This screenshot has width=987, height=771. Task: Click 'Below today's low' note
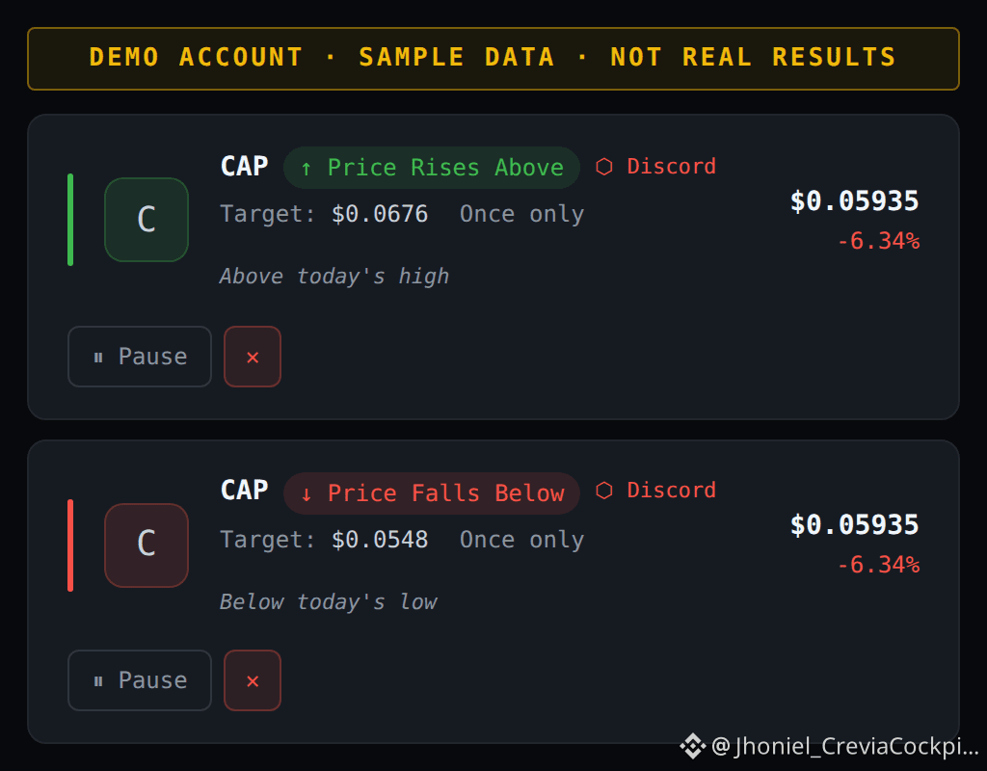click(x=328, y=601)
